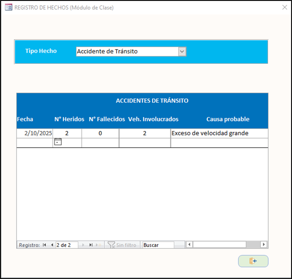Click the N° Fallecidos cell showing 0
The height and width of the screenshot is (279, 292).
pyautogui.click(x=100, y=133)
